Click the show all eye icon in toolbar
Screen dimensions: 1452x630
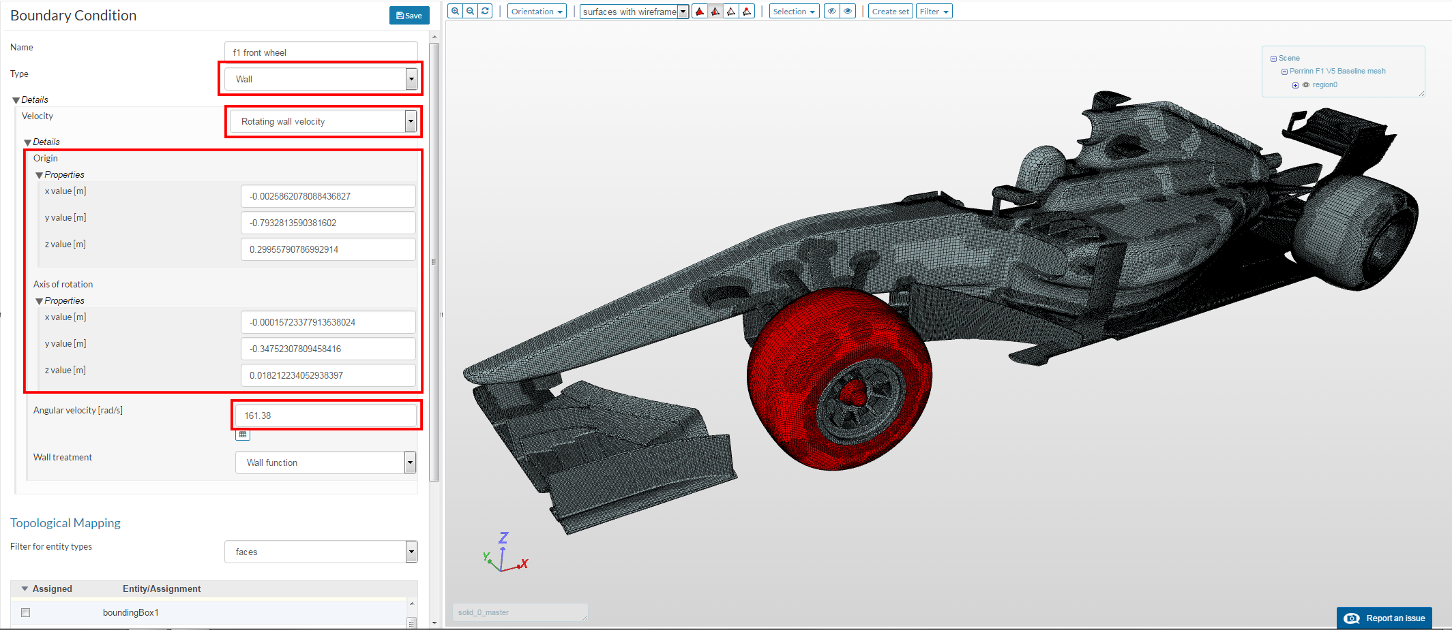tap(848, 12)
